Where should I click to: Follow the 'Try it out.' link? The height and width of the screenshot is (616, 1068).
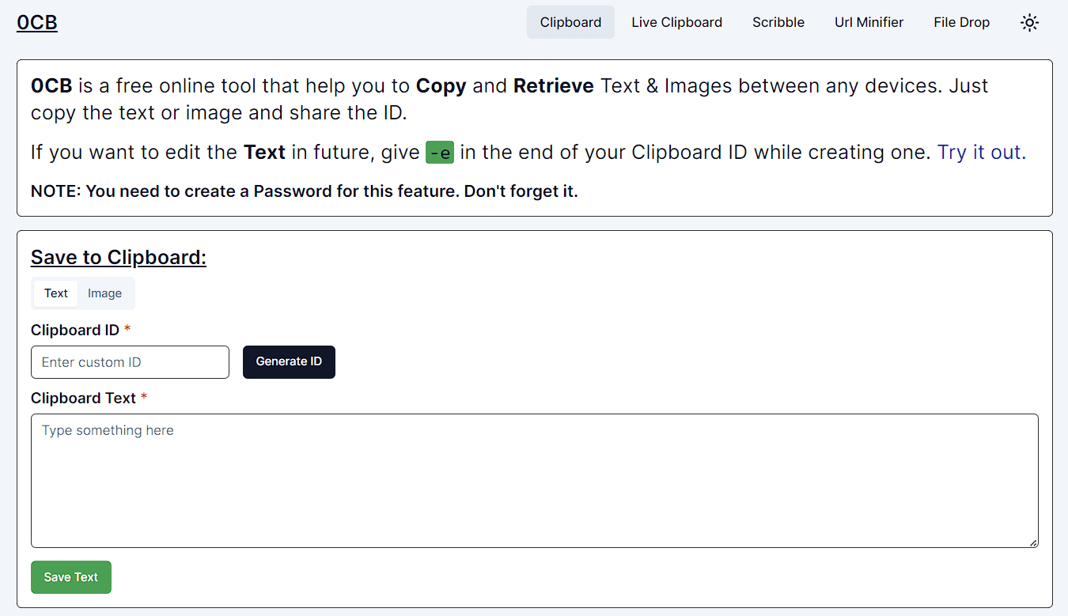point(981,152)
